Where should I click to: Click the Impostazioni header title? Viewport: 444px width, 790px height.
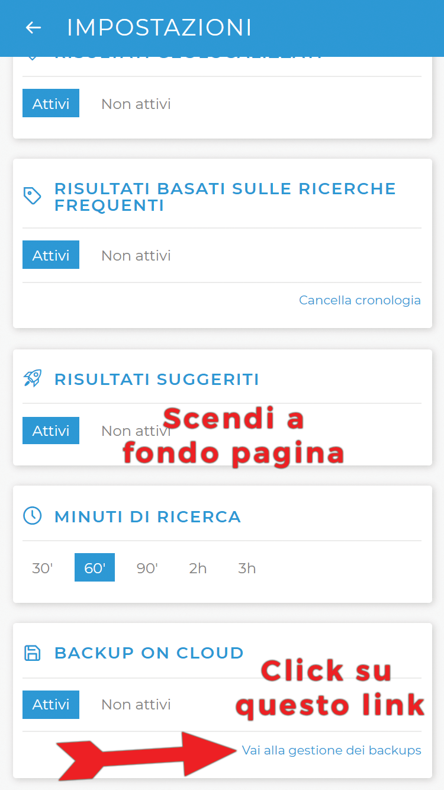click(x=159, y=28)
